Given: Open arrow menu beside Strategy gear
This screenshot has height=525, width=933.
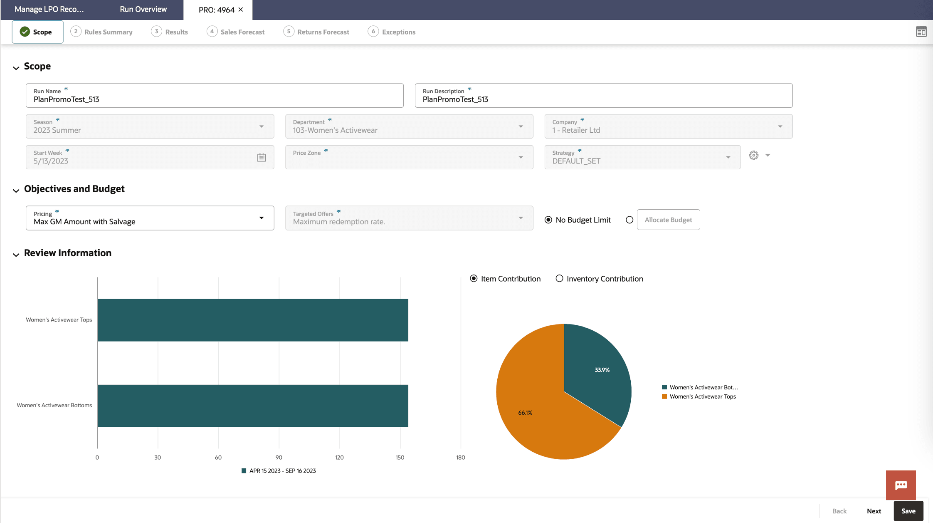Looking at the screenshot, I should click(x=768, y=155).
